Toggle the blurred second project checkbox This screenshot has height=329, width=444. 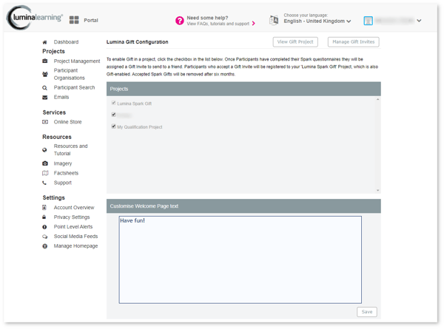click(x=113, y=115)
